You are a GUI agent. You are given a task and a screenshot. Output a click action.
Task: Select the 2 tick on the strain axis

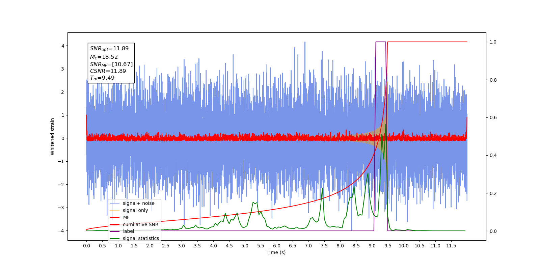coord(63,92)
